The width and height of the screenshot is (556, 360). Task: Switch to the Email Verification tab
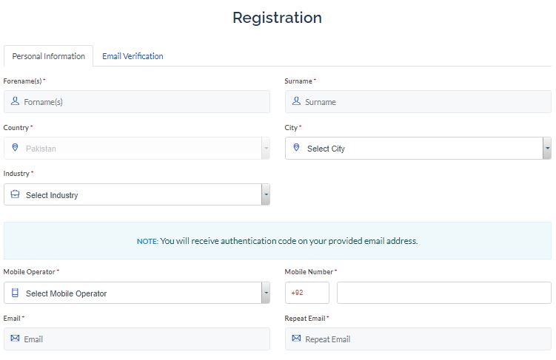tap(133, 56)
